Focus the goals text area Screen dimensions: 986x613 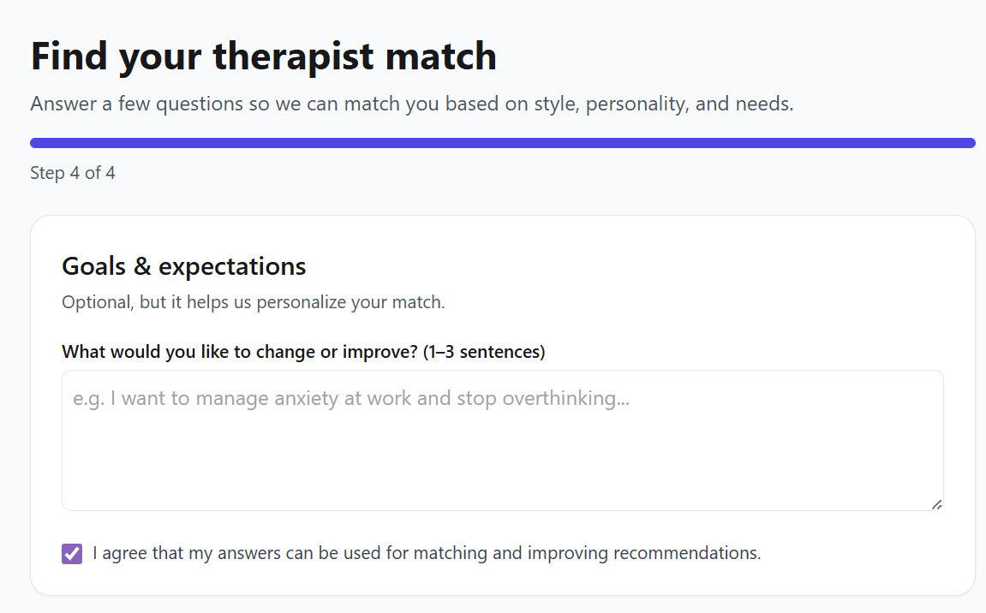click(x=502, y=454)
